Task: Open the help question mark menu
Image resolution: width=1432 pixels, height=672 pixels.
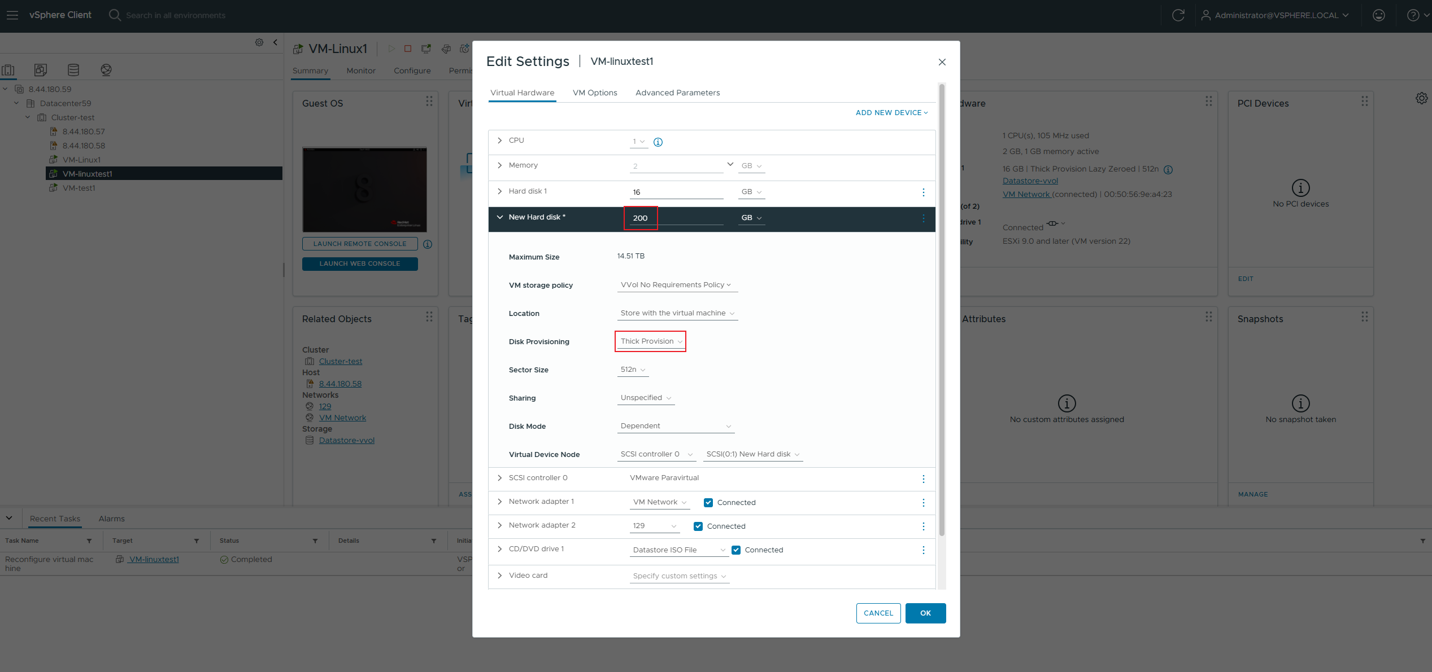Action: 1417,15
